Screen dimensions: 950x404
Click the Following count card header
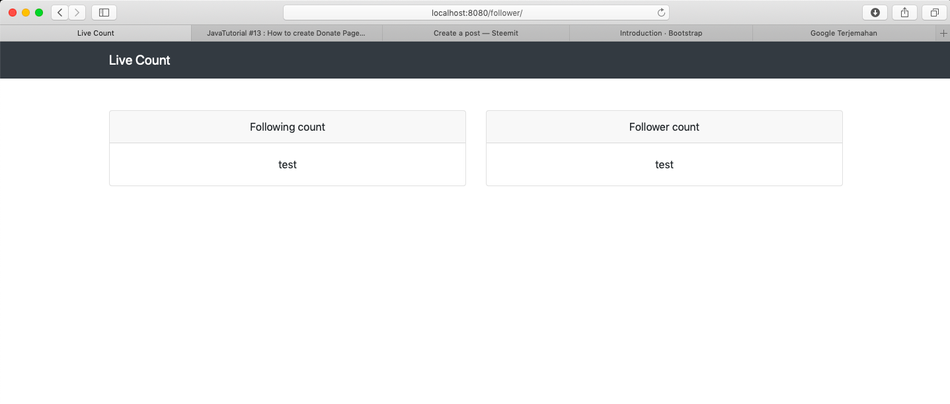(288, 127)
